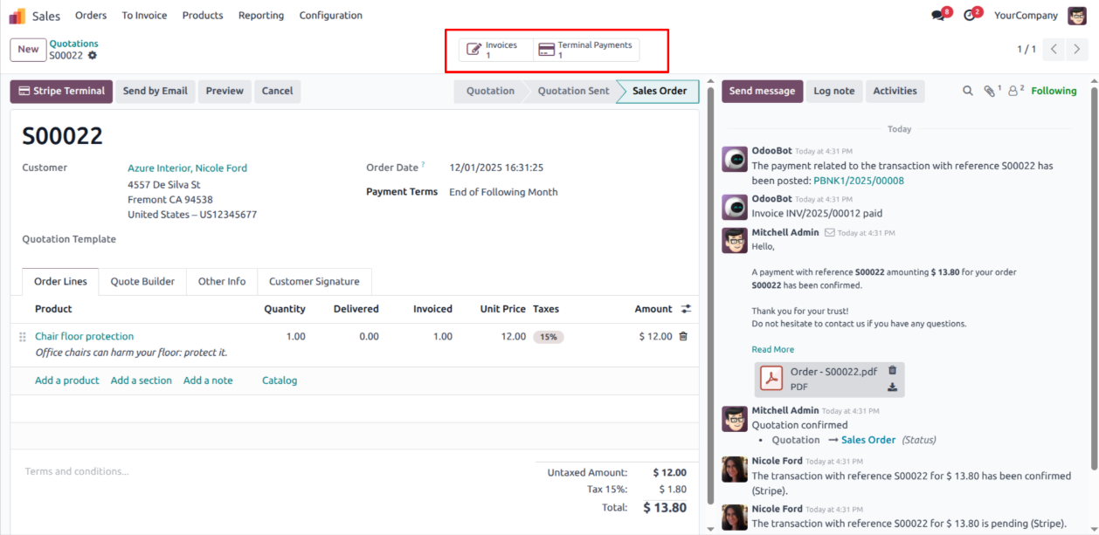This screenshot has width=1099, height=535.
Task: Delete the Chair floor protection line
Action: tap(683, 336)
